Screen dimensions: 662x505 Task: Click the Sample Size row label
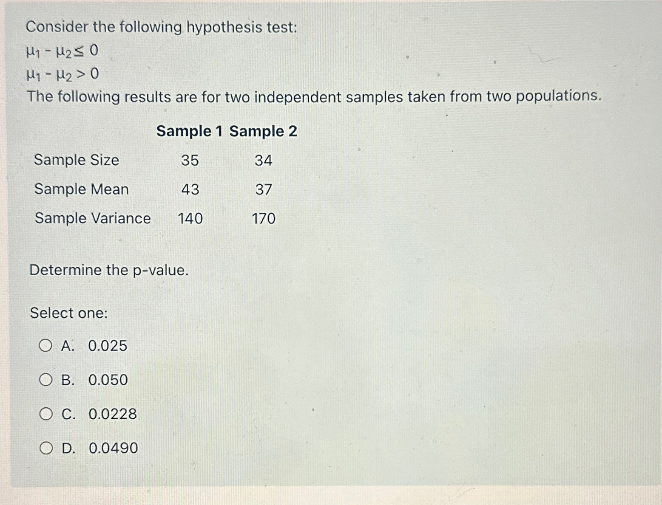(77, 161)
